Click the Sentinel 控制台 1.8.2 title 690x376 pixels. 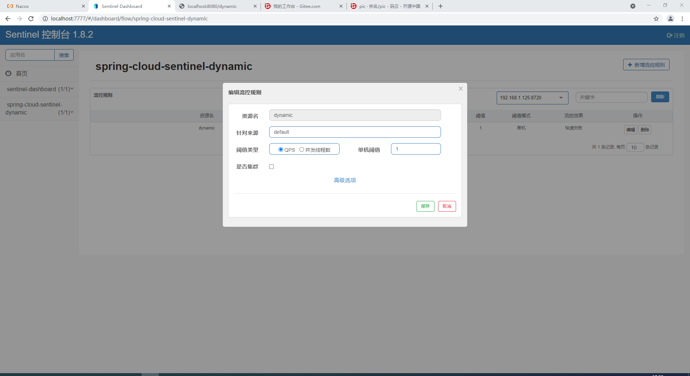click(x=49, y=34)
